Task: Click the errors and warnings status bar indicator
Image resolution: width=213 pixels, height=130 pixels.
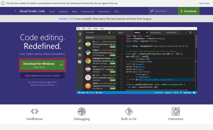Action: tap(99, 93)
